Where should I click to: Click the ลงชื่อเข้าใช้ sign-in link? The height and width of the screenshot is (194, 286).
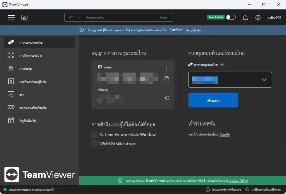(274, 18)
